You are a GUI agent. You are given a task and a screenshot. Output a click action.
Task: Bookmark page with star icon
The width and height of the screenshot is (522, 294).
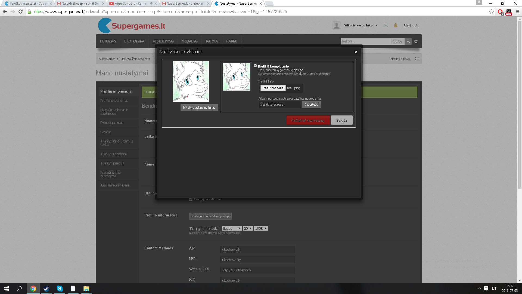[x=491, y=11]
